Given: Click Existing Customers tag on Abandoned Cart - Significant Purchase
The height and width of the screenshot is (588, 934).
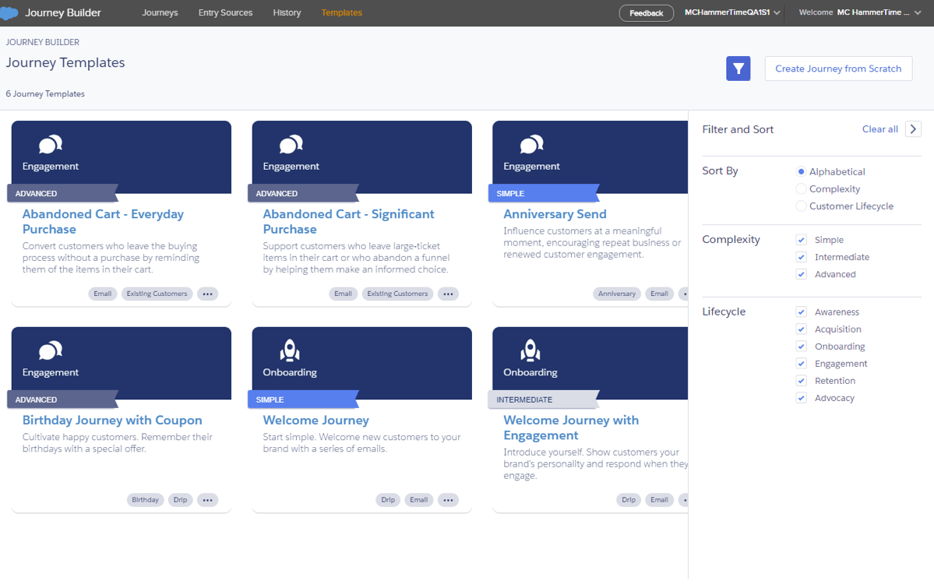Looking at the screenshot, I should 397,294.
